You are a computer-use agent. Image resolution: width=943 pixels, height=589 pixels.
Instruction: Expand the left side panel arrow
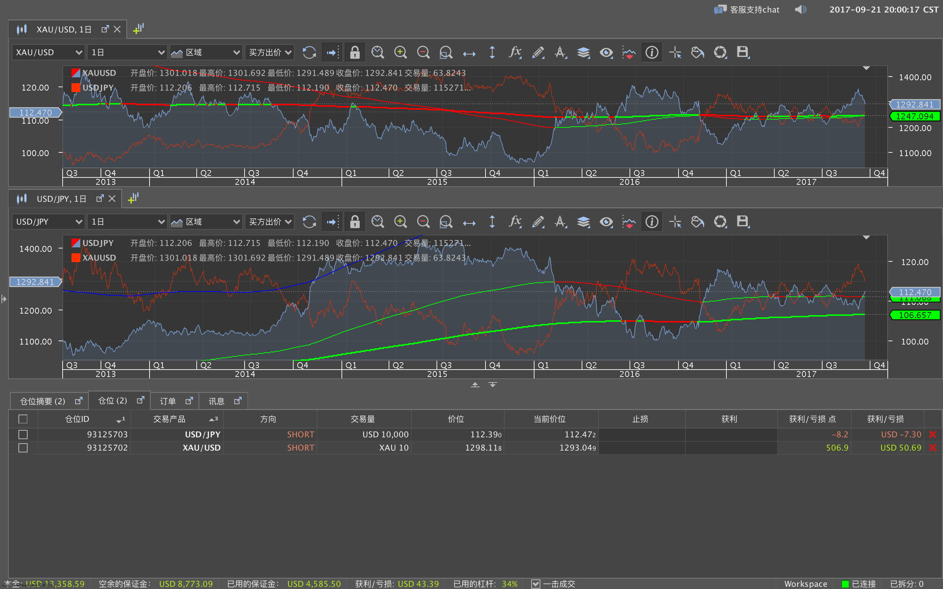tap(4, 299)
